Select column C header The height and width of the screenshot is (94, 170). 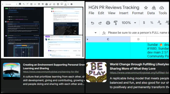tap(108, 39)
